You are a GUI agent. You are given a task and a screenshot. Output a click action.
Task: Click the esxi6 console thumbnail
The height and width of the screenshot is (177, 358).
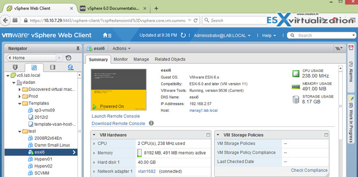119,90
